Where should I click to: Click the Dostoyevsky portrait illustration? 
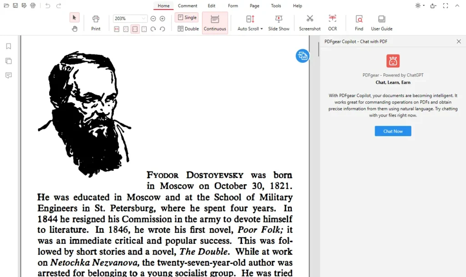[84, 114]
